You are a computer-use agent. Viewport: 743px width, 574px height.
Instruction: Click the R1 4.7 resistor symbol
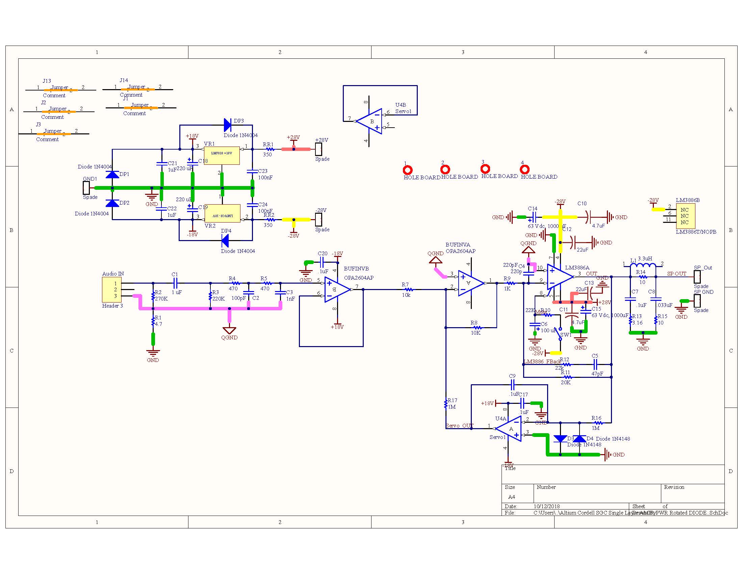click(153, 321)
